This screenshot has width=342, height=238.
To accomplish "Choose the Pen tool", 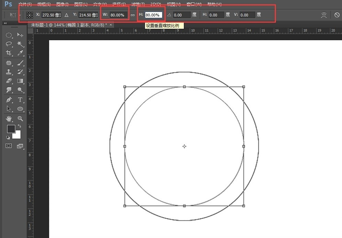I will pyautogui.click(x=8, y=100).
